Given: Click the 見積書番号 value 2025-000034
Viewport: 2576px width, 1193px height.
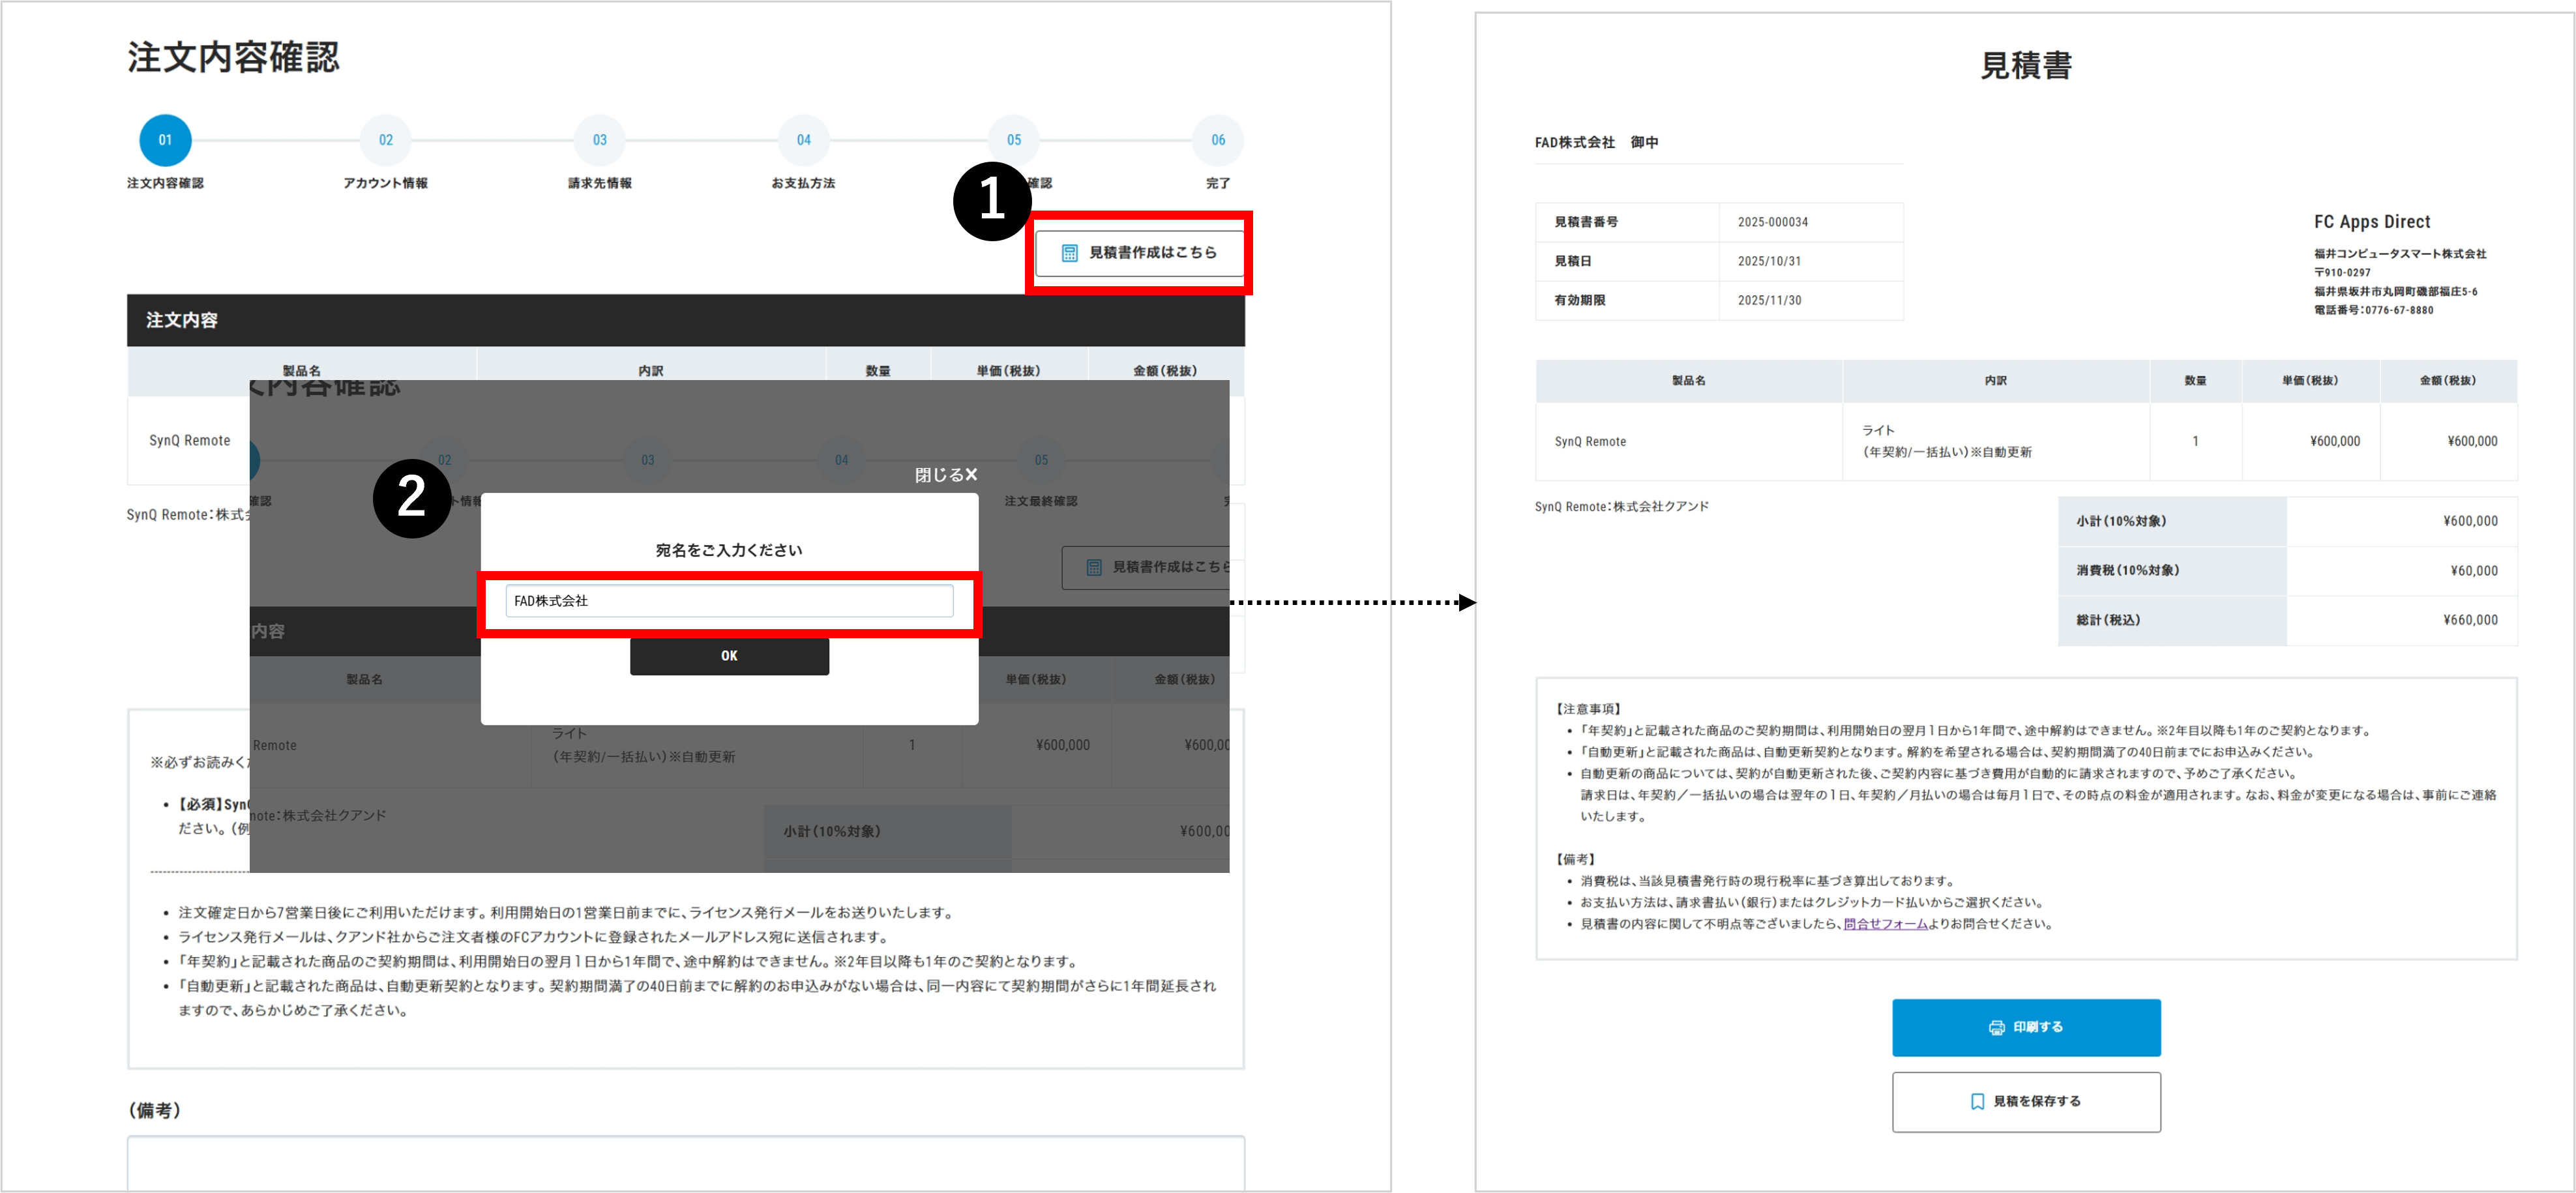Looking at the screenshot, I should [1772, 222].
